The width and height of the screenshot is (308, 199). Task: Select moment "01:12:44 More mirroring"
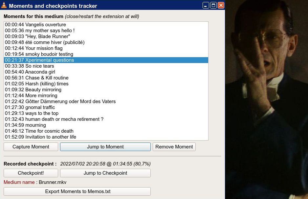(106, 96)
